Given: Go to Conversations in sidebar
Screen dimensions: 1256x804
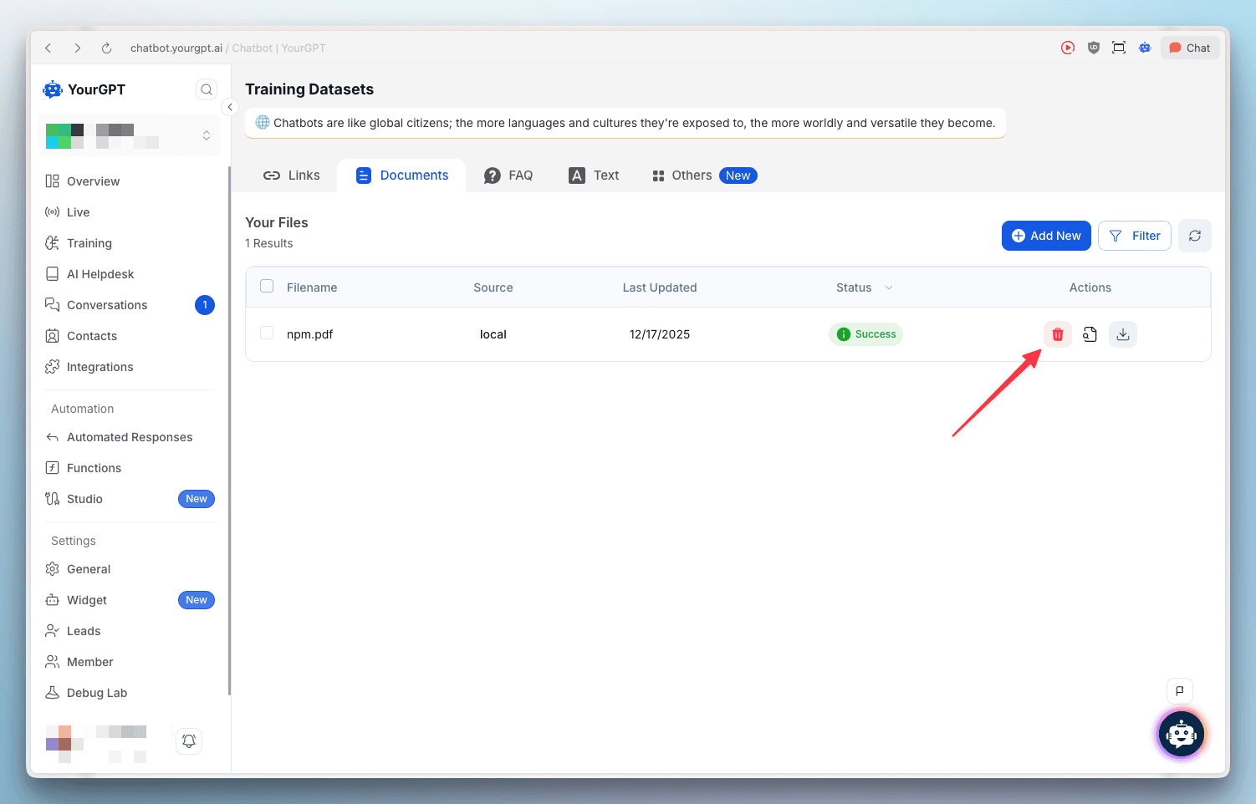Looking at the screenshot, I should click(107, 305).
